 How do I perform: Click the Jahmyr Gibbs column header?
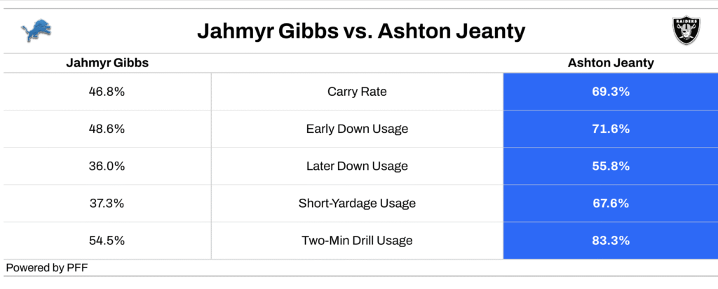click(x=107, y=63)
